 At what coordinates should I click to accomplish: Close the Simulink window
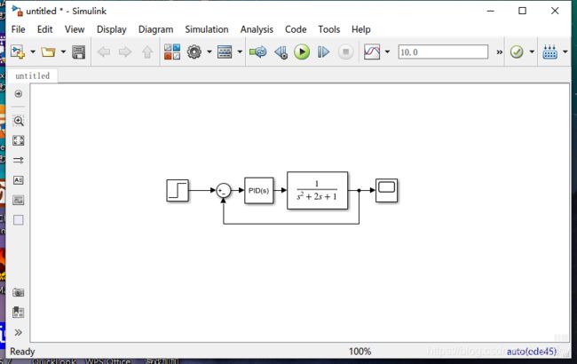tap(555, 11)
